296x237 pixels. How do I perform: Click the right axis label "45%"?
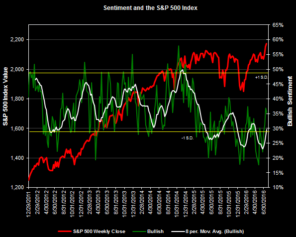tap(278, 84)
